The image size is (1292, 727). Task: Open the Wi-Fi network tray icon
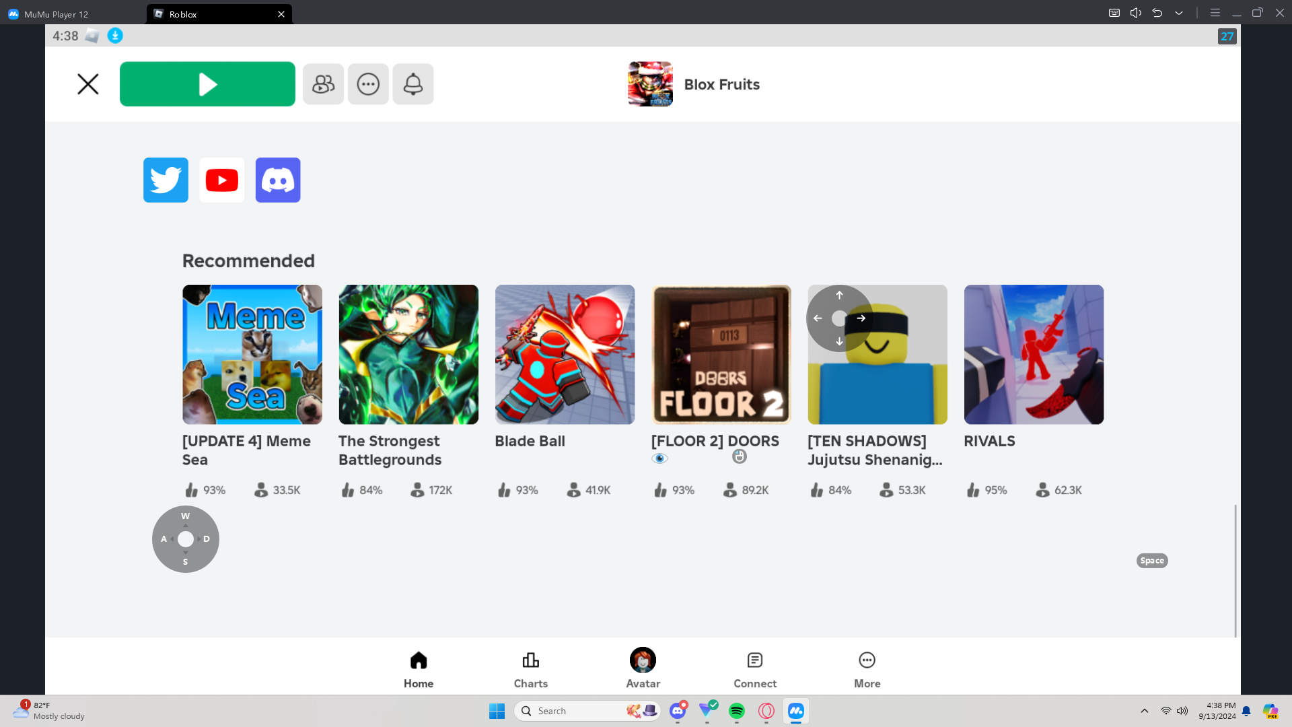1166,711
